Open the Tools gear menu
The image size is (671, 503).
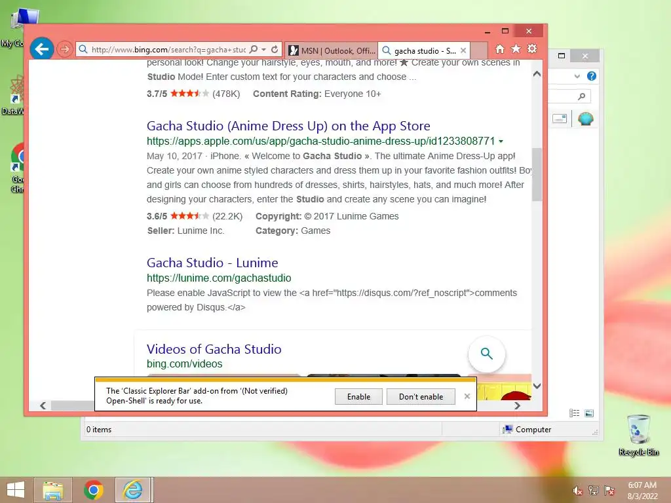coord(532,49)
